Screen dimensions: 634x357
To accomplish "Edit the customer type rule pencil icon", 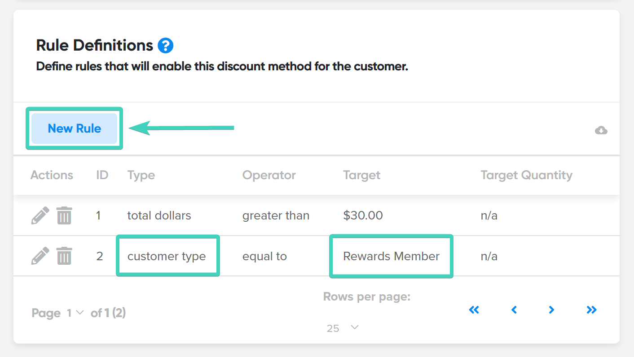I will point(40,256).
